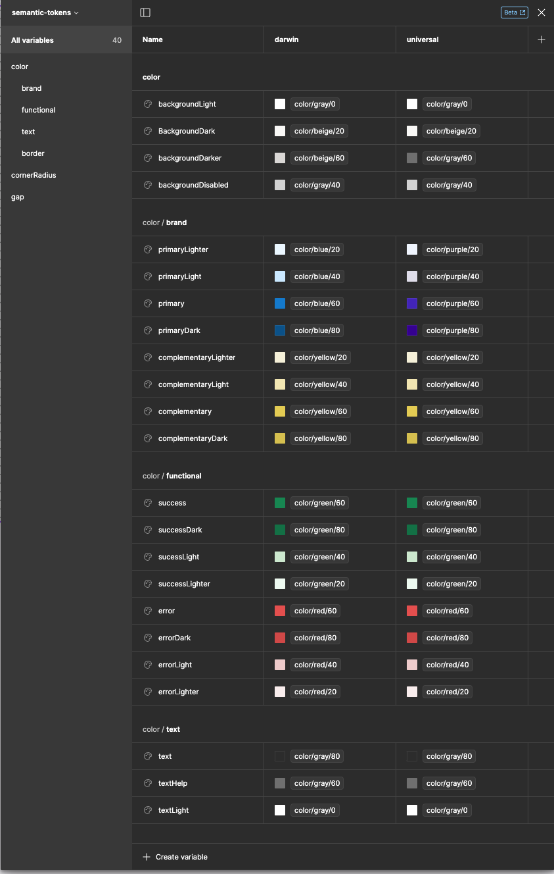The image size is (554, 874).
Task: Open the semantic-tokens collection dropdown
Action: tap(45, 13)
